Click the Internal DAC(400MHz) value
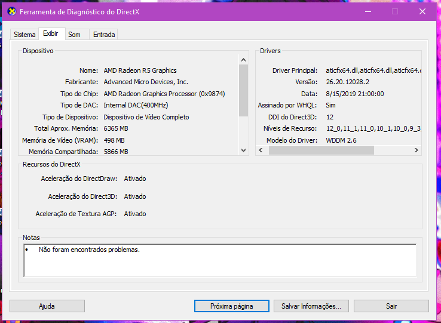This screenshot has width=441, height=323. [x=136, y=106]
